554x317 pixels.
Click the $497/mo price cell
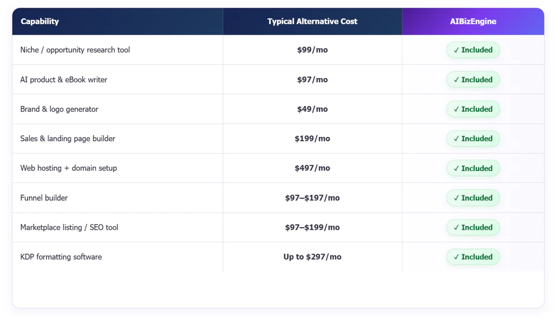(x=312, y=168)
